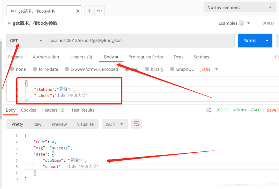Open the No Environment dropdown
The height and width of the screenshot is (189, 279).
[x=239, y=7]
